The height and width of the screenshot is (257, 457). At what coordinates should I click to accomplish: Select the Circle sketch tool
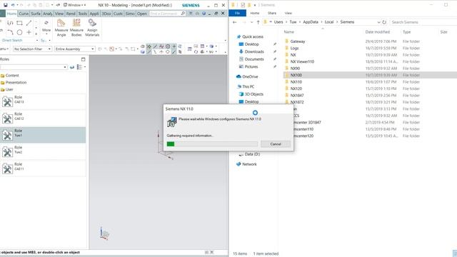[x=19, y=32]
